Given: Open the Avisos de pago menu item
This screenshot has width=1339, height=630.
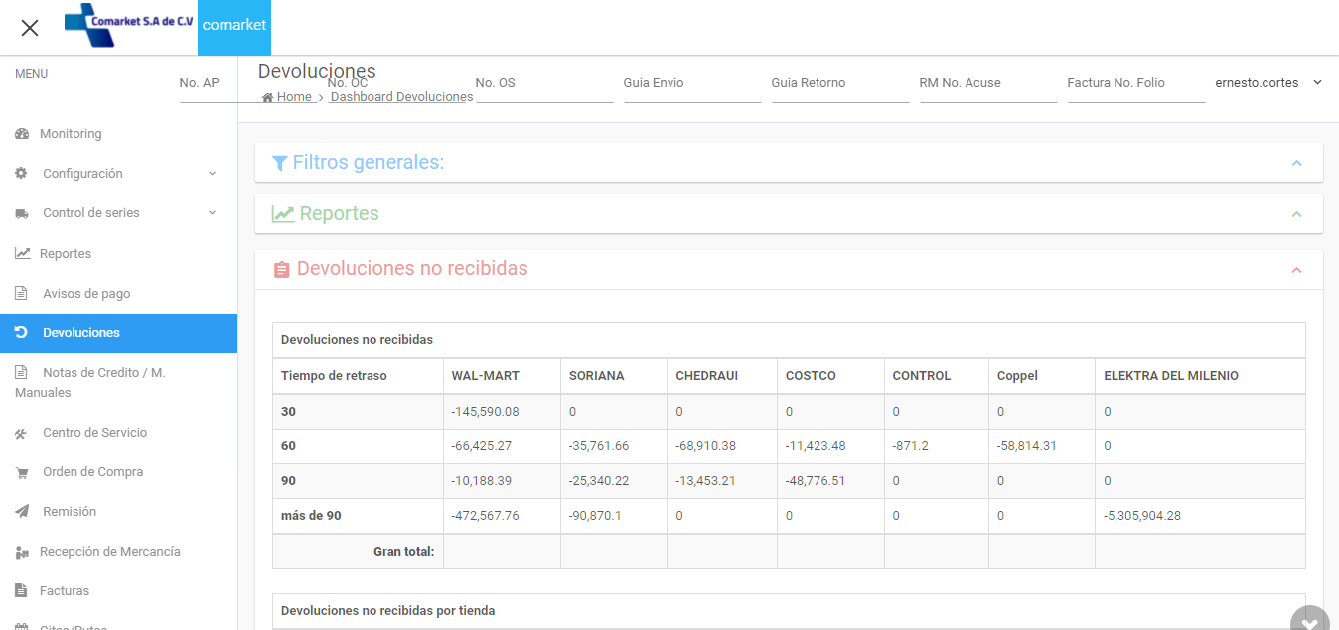Looking at the screenshot, I should (86, 294).
